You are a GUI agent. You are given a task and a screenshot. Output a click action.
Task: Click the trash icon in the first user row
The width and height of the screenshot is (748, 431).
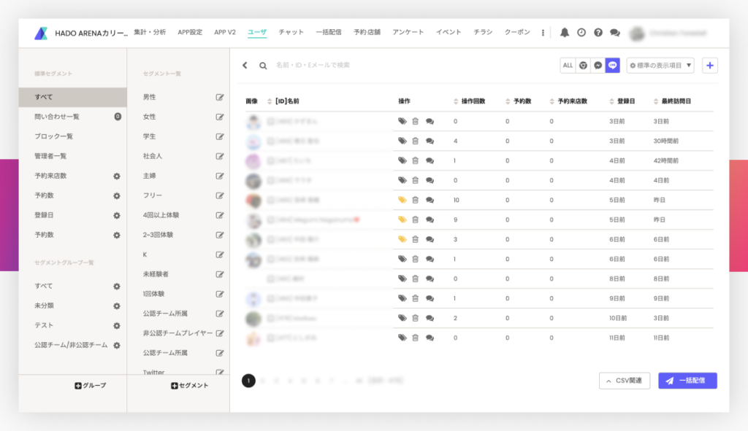pos(415,122)
